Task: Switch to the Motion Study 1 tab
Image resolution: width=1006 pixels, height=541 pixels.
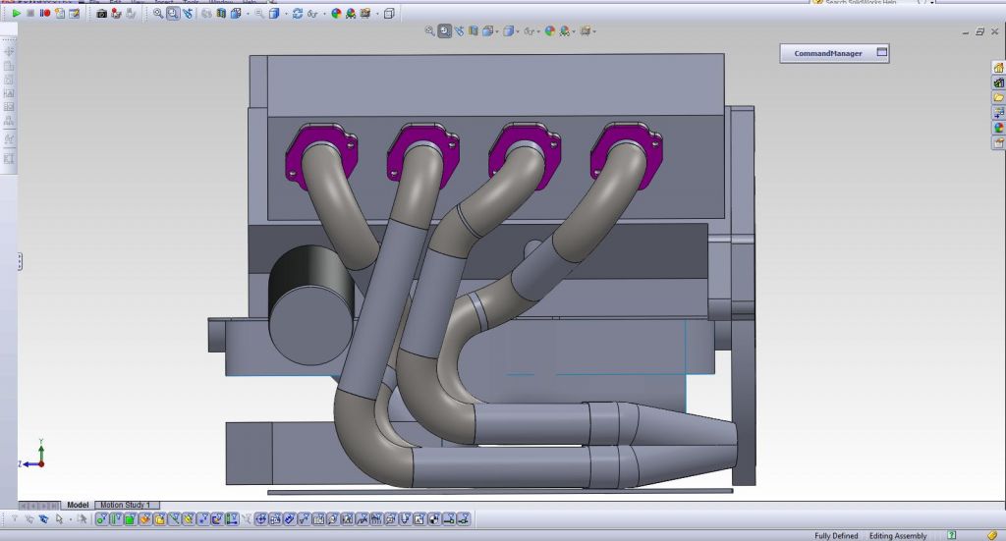Action: (123, 505)
